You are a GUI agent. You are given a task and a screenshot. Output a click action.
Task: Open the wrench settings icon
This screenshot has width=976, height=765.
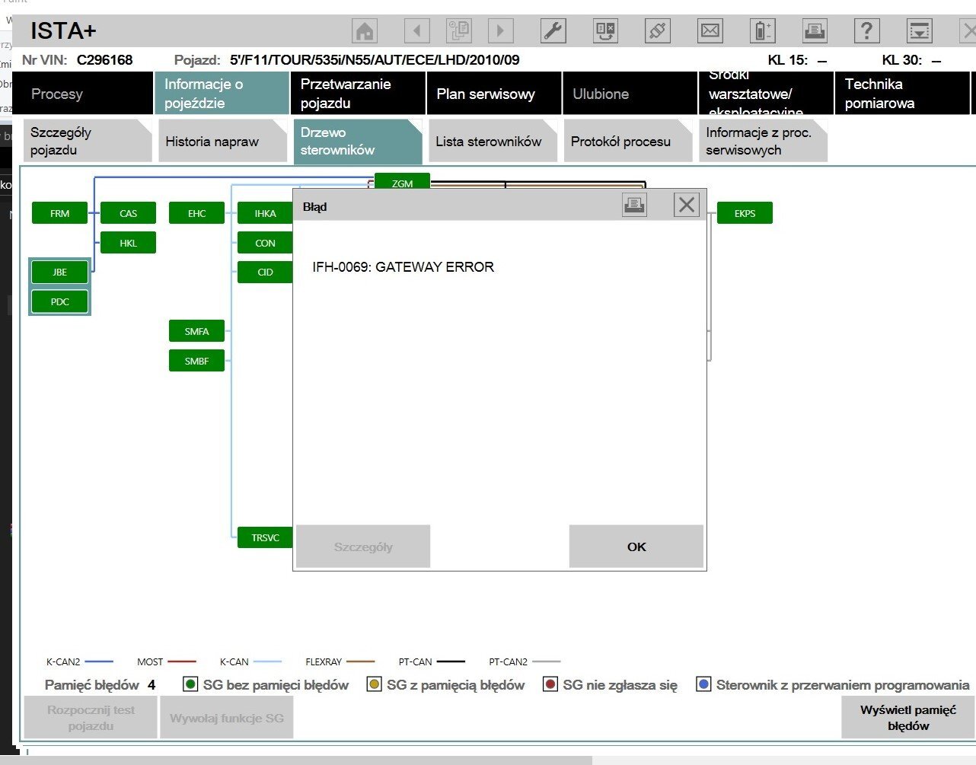553,31
